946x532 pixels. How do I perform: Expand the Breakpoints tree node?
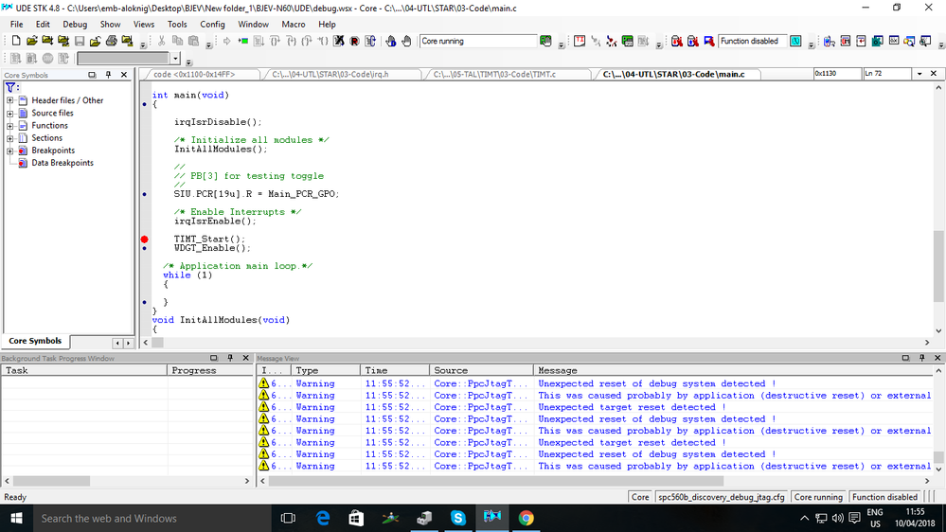[x=9, y=151]
